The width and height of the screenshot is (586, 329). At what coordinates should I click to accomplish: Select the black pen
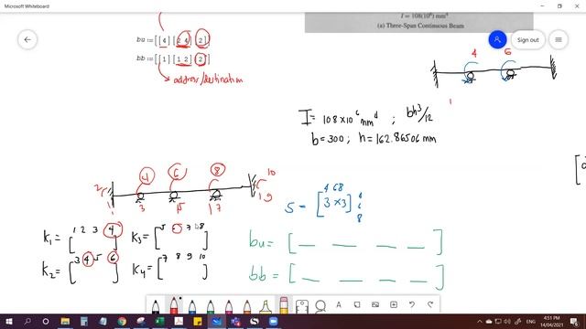(x=156, y=306)
